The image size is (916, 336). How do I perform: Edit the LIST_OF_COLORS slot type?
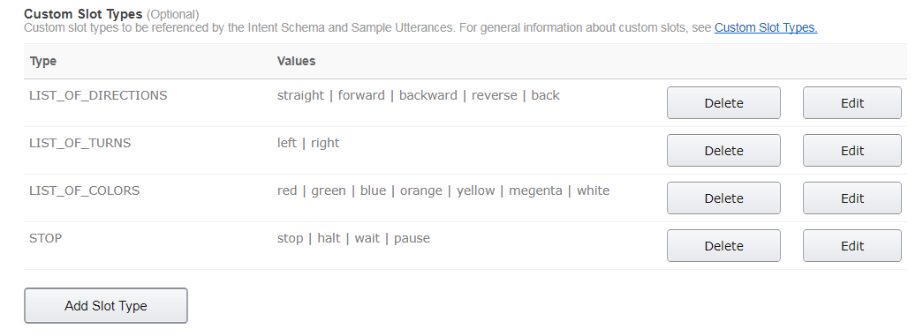pos(852,198)
